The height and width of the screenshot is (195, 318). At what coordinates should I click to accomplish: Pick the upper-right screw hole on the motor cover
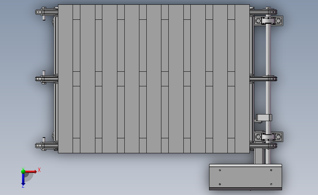[271, 170]
